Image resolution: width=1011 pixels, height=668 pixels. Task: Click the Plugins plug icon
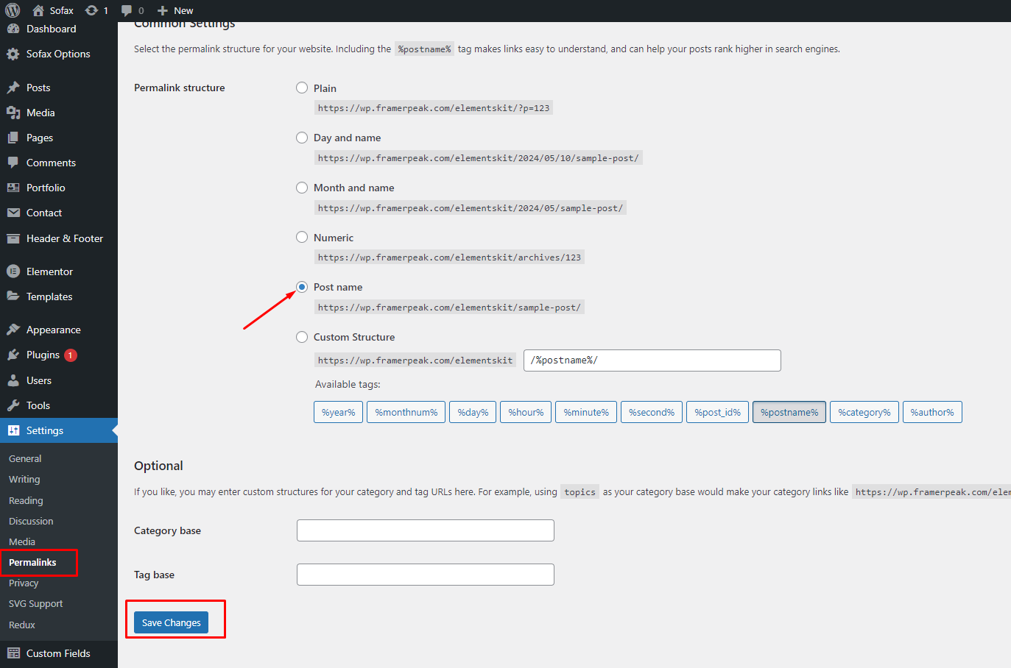tap(13, 355)
